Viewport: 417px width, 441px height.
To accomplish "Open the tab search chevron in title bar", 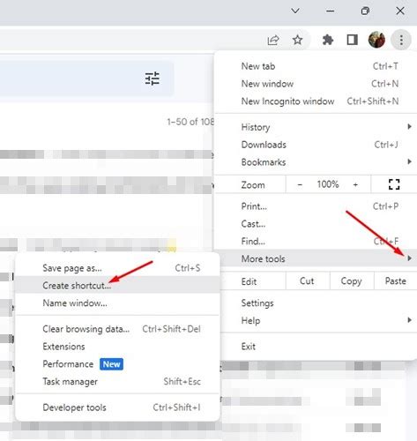I will point(295,11).
